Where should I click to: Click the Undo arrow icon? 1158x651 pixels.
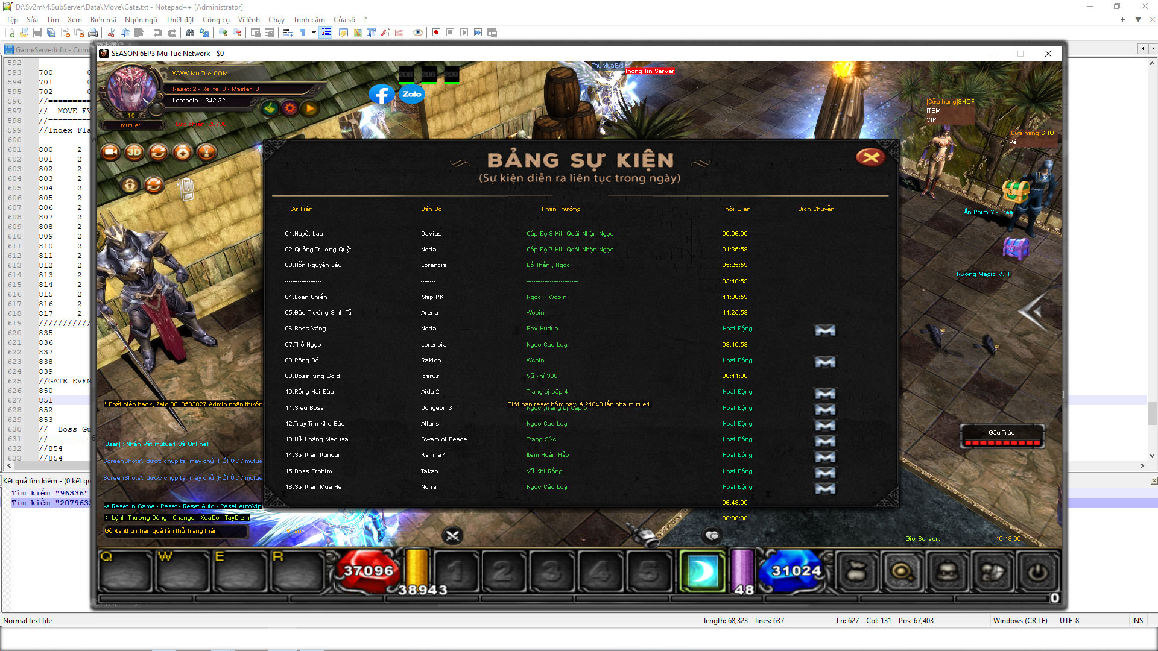(158, 33)
